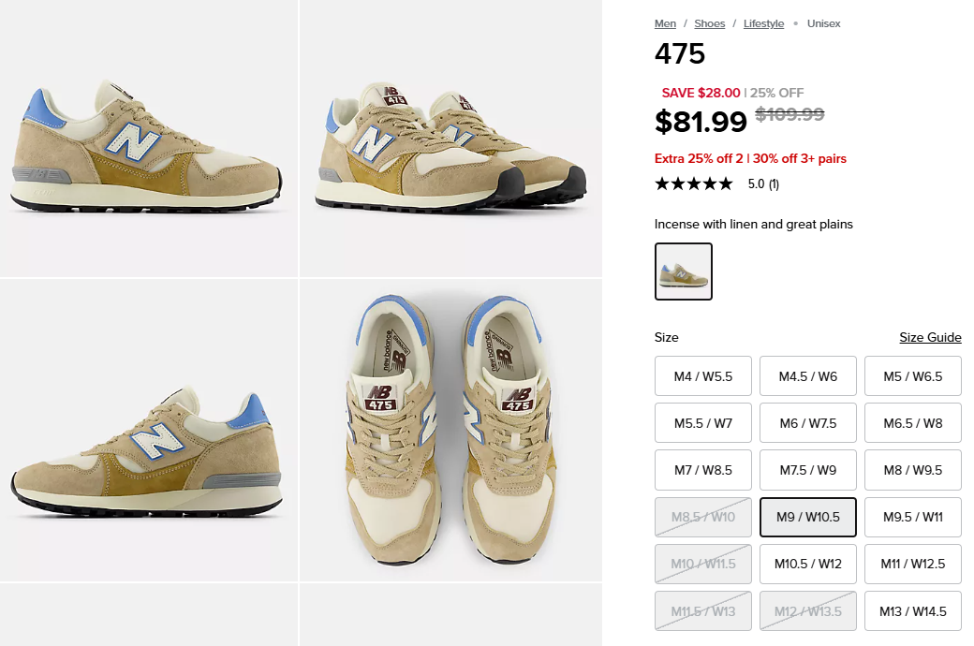Select the M8 / W9.5 size option

[912, 470]
